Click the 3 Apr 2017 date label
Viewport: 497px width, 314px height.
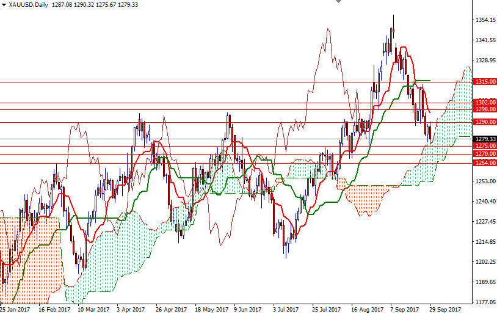(x=131, y=309)
